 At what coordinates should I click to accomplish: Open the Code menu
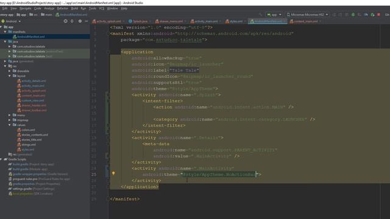point(38,9)
